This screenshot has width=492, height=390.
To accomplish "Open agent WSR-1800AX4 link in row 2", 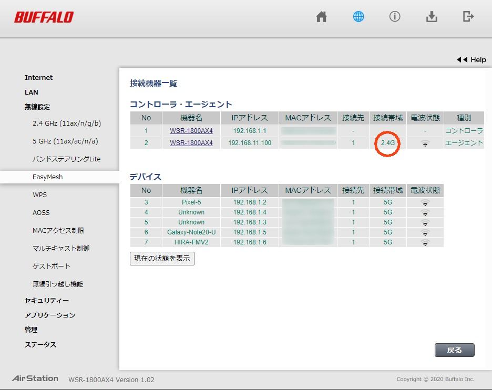I will pyautogui.click(x=191, y=143).
